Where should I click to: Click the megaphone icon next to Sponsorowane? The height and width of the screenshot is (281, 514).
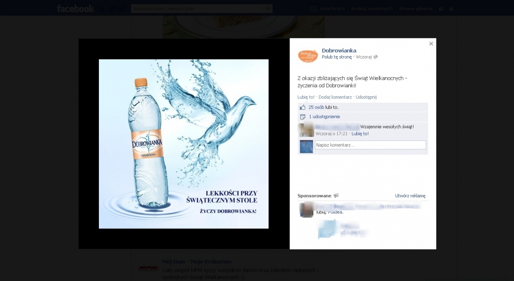(x=336, y=196)
